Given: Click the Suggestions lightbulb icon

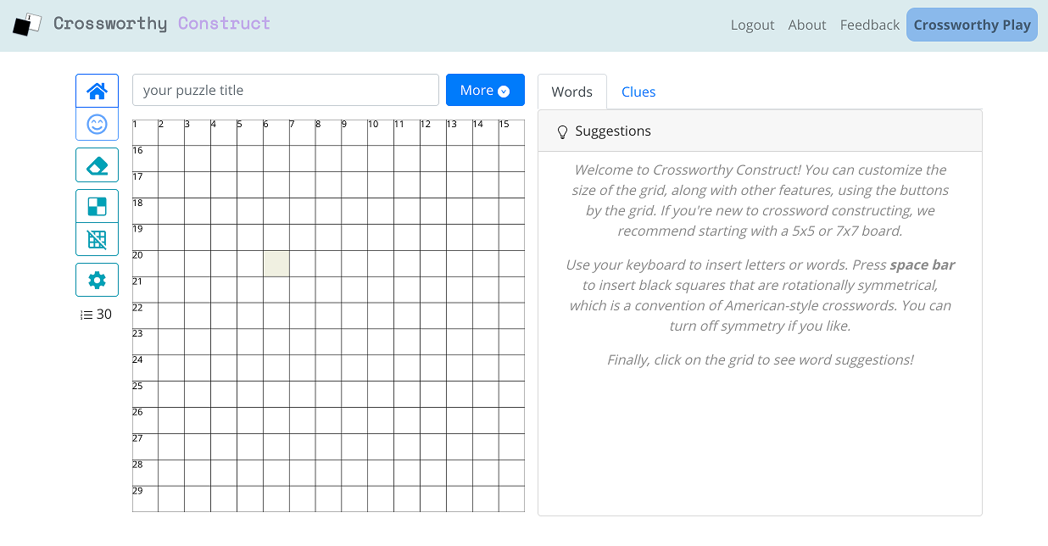Looking at the screenshot, I should 562,131.
